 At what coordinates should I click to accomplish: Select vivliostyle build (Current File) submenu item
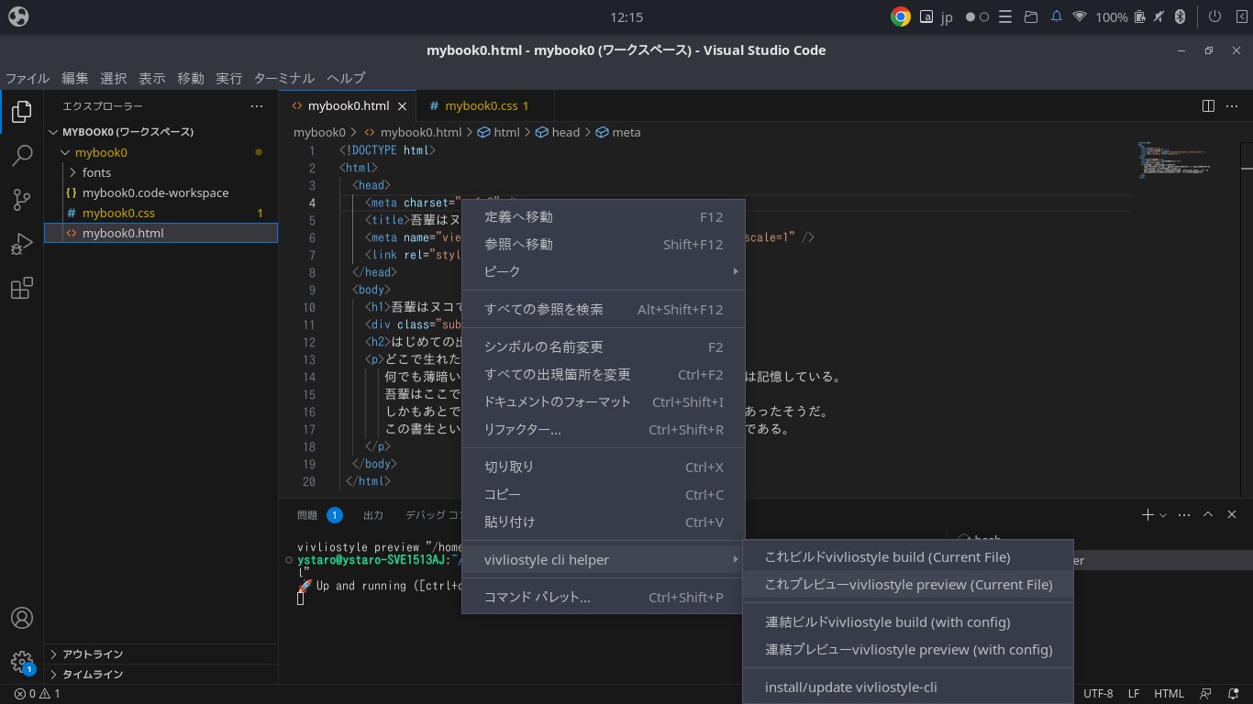pyautogui.click(x=908, y=556)
